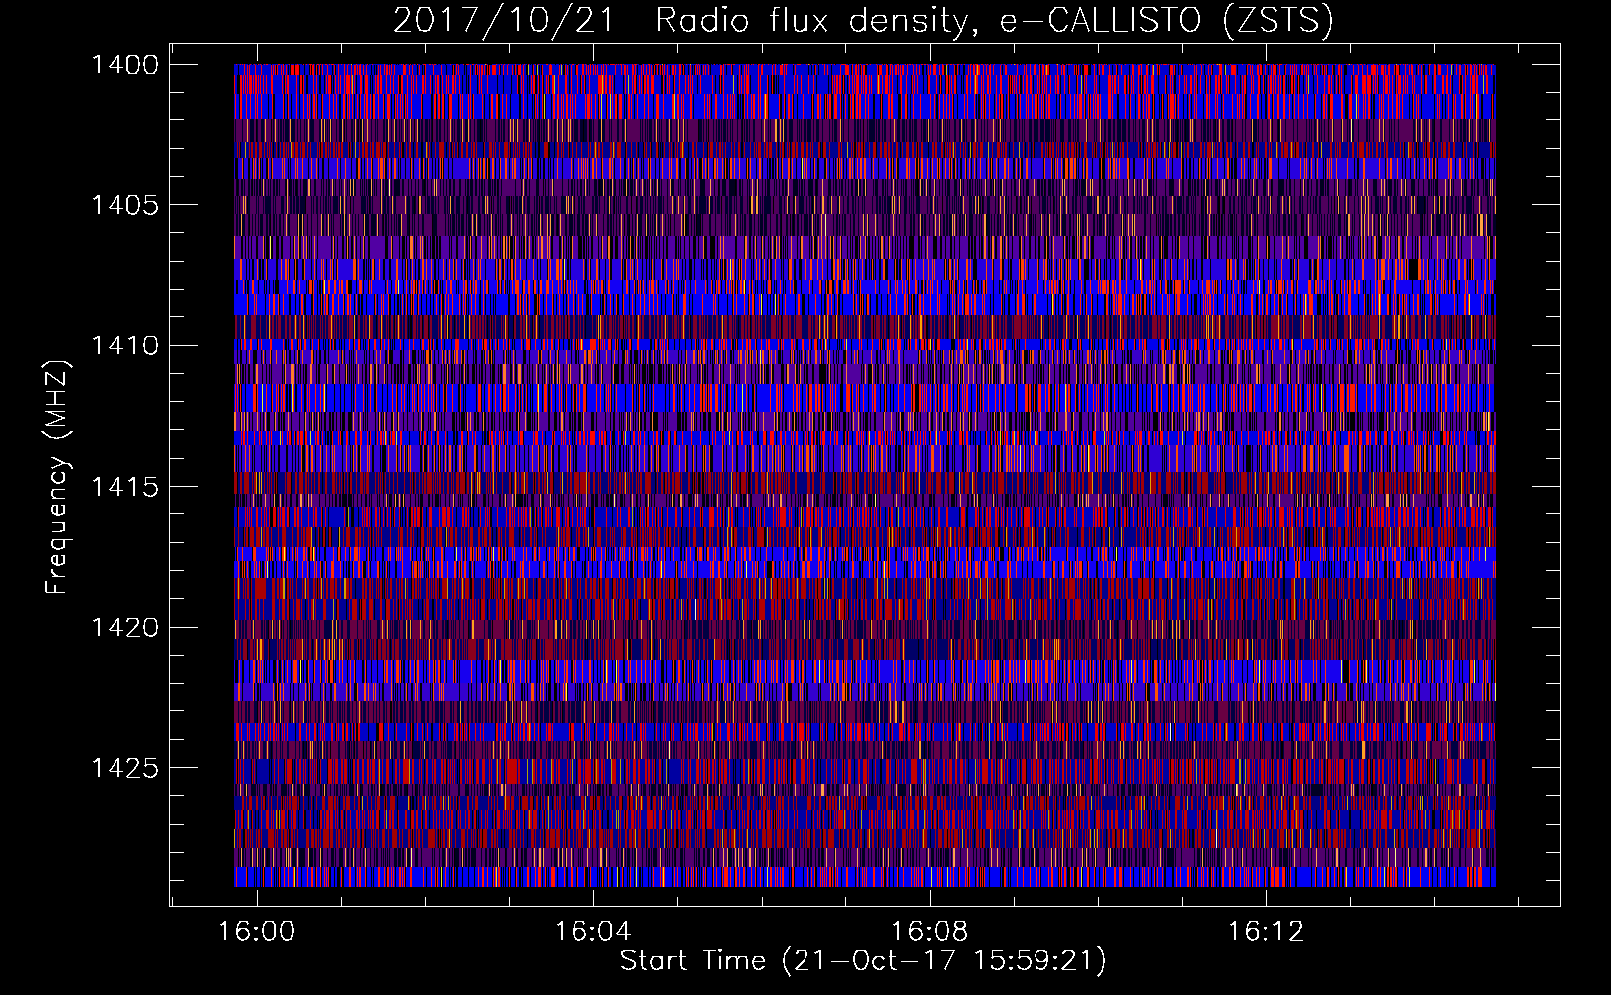Click the 16:08 time tick label
The image size is (1611, 995).
[930, 932]
